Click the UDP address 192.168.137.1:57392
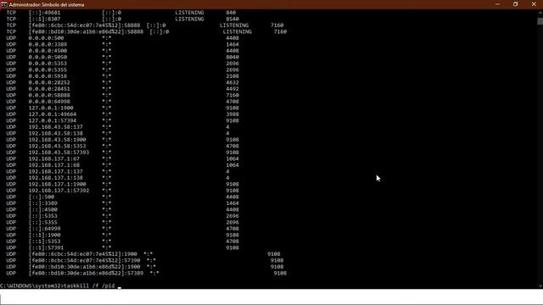 (x=59, y=191)
